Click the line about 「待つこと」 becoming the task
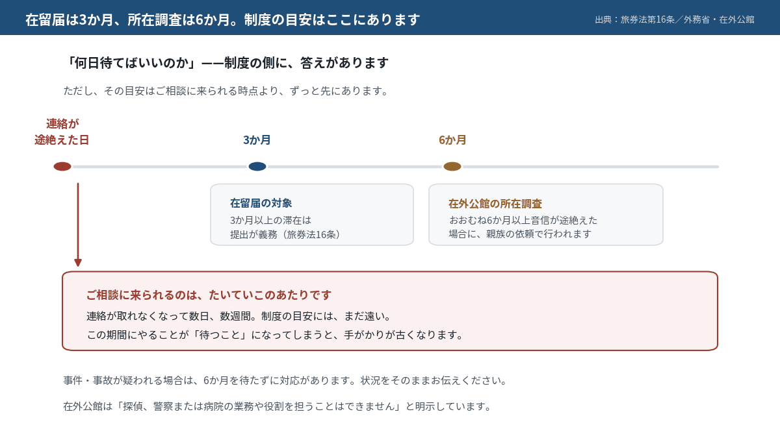The height and width of the screenshot is (438, 780). tap(276, 335)
